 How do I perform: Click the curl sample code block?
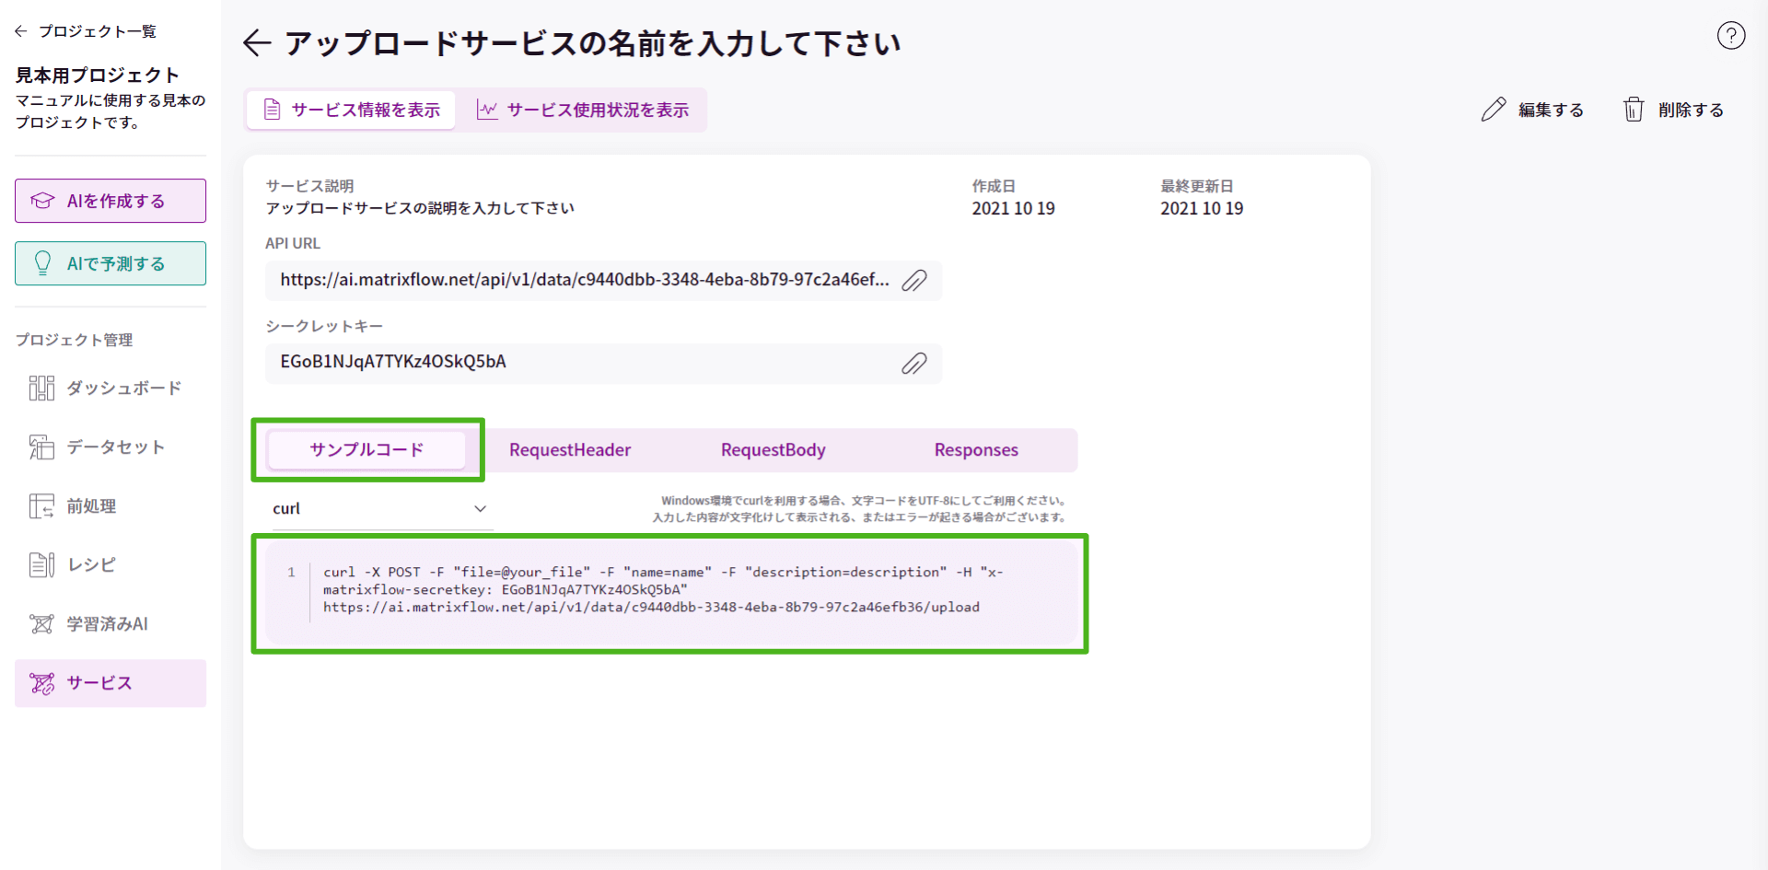coord(670,592)
